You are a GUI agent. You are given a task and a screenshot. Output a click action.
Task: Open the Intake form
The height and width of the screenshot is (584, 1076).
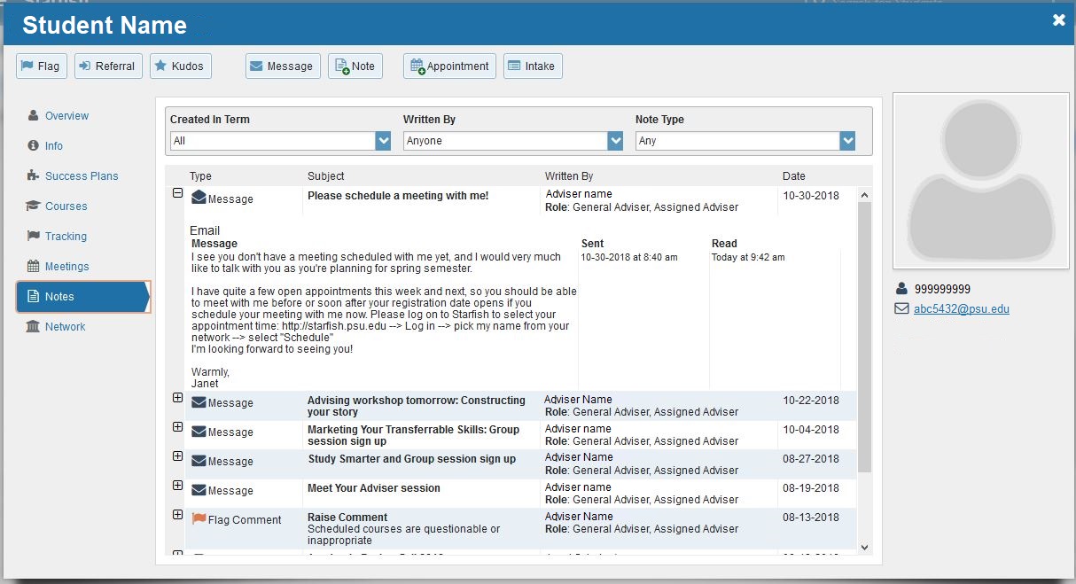pyautogui.click(x=532, y=65)
